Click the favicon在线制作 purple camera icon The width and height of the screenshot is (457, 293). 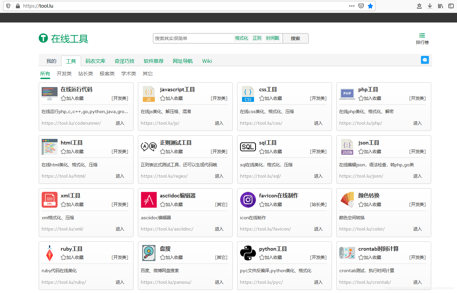pos(248,200)
